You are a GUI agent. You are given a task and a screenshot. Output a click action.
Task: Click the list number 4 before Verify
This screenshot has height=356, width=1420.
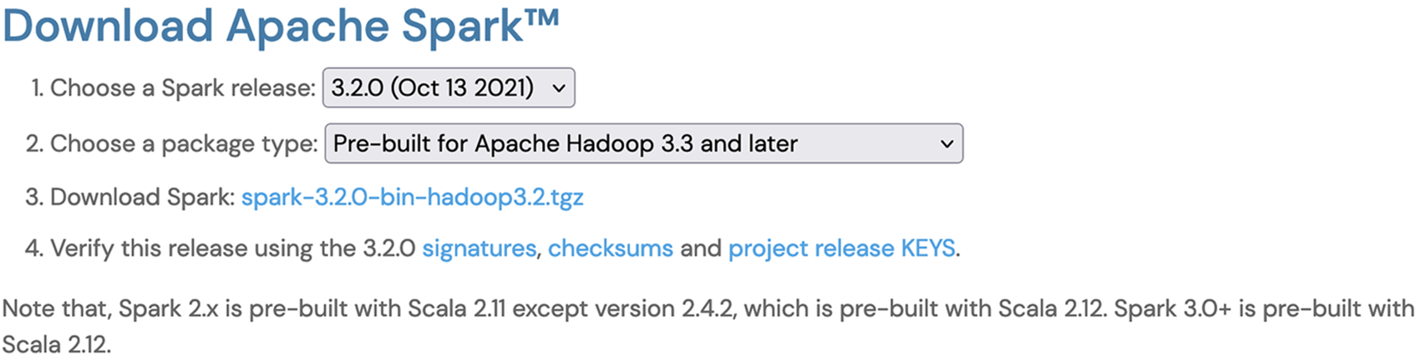point(33,248)
